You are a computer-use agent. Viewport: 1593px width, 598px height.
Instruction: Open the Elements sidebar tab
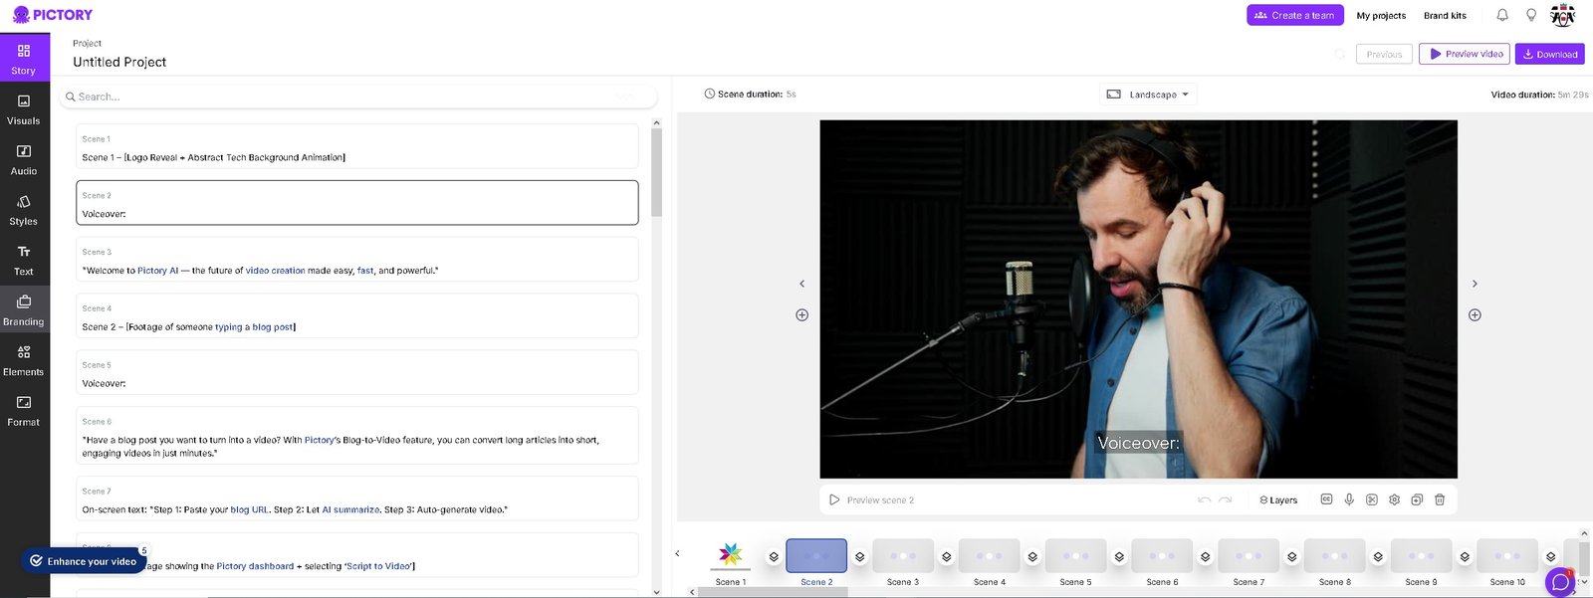coord(24,360)
